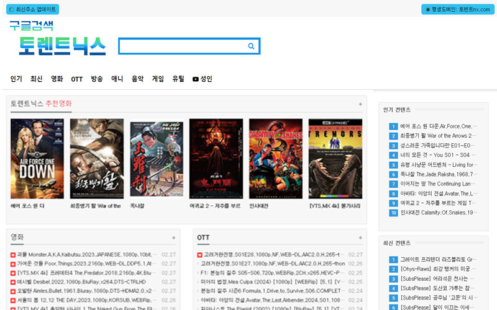497x310 pixels.
Task: Open the Tremors movie poster
Action: coord(335,159)
